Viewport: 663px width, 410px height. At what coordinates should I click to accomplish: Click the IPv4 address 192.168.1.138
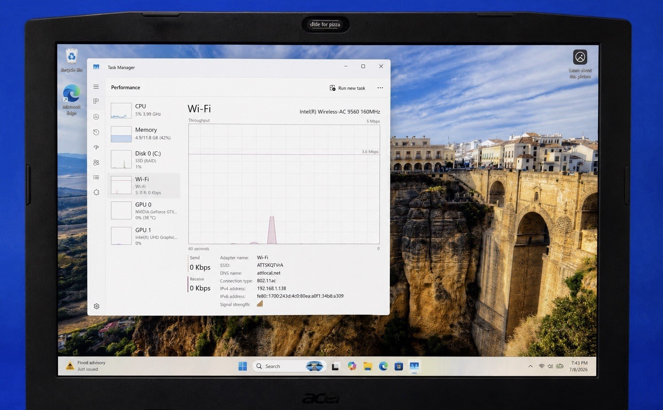[271, 288]
